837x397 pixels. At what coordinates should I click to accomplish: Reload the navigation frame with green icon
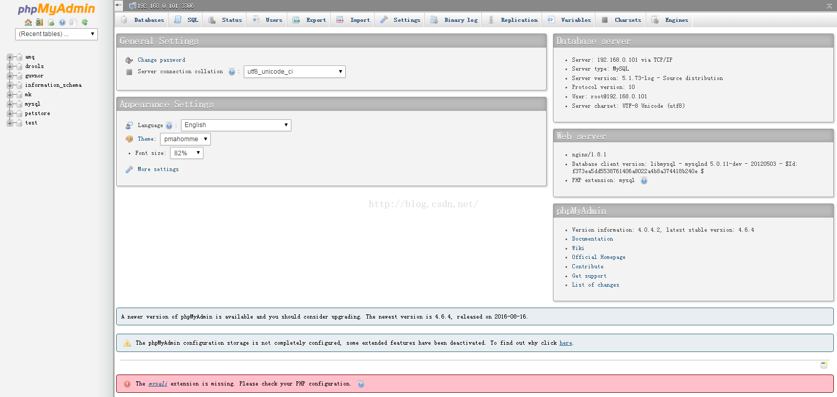[x=85, y=22]
